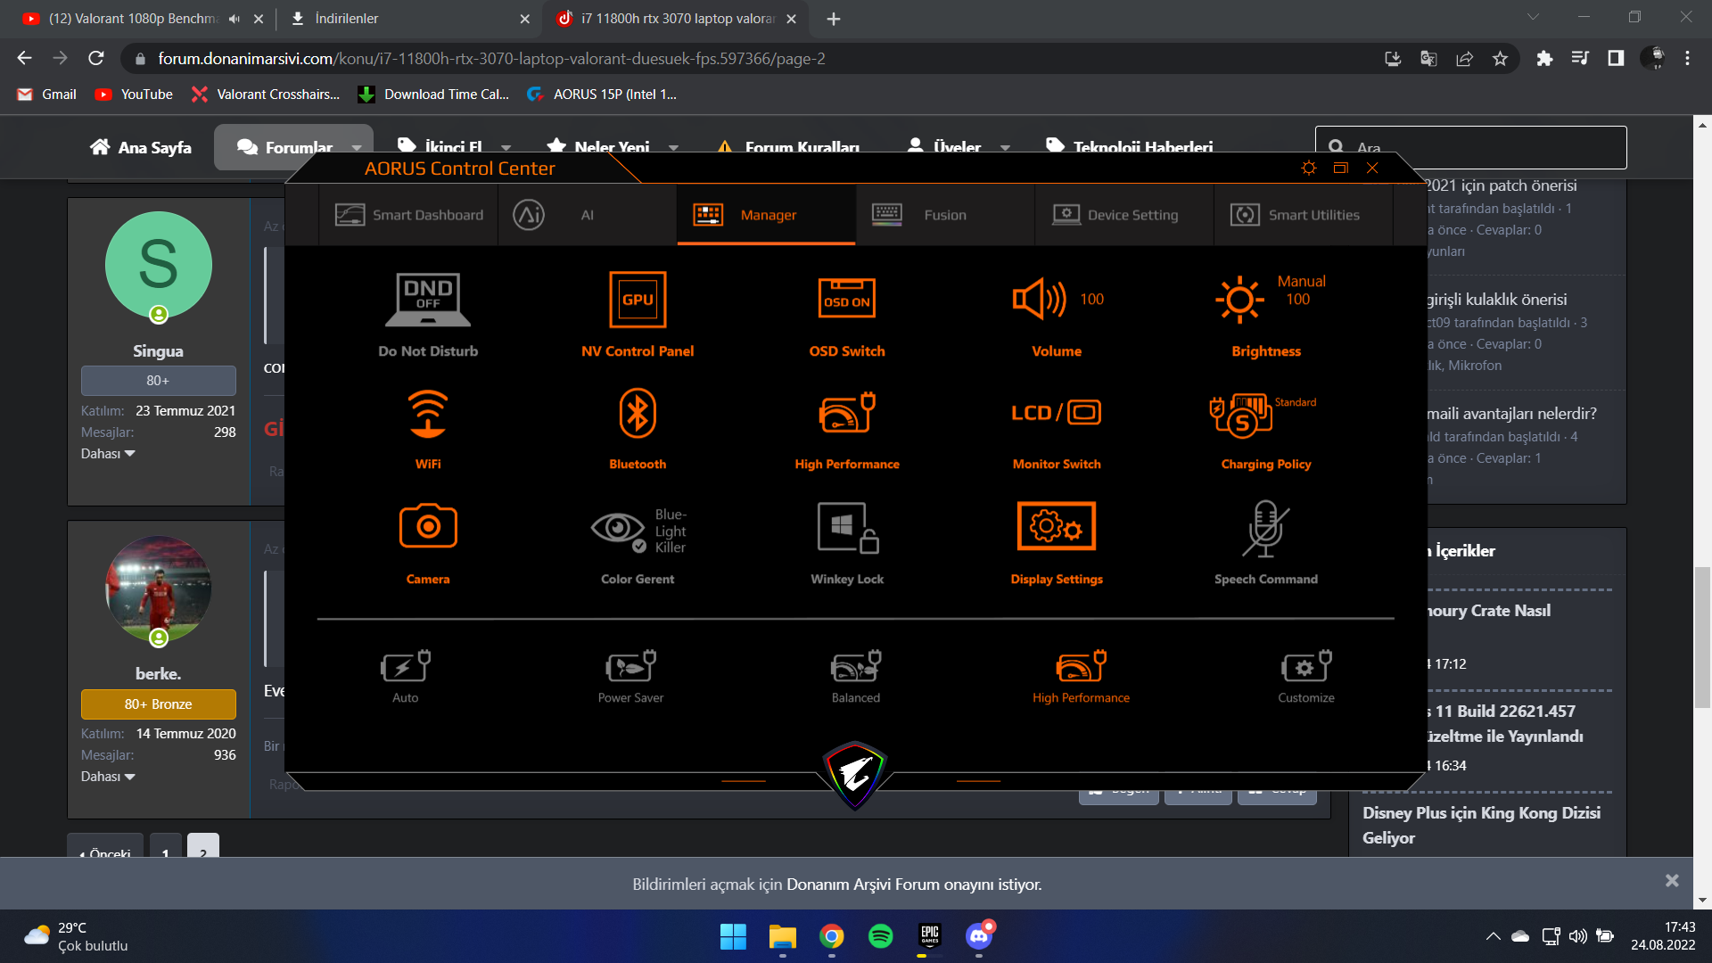Expand the İkinci El dropdown arrow
This screenshot has width=1712, height=963.
tap(506, 148)
